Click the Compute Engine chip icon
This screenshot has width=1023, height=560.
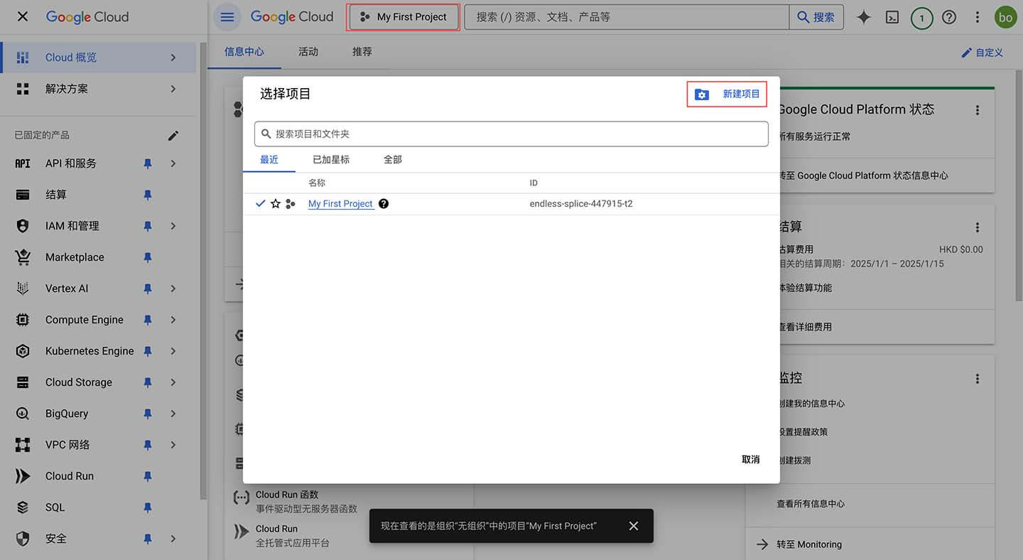pos(23,320)
